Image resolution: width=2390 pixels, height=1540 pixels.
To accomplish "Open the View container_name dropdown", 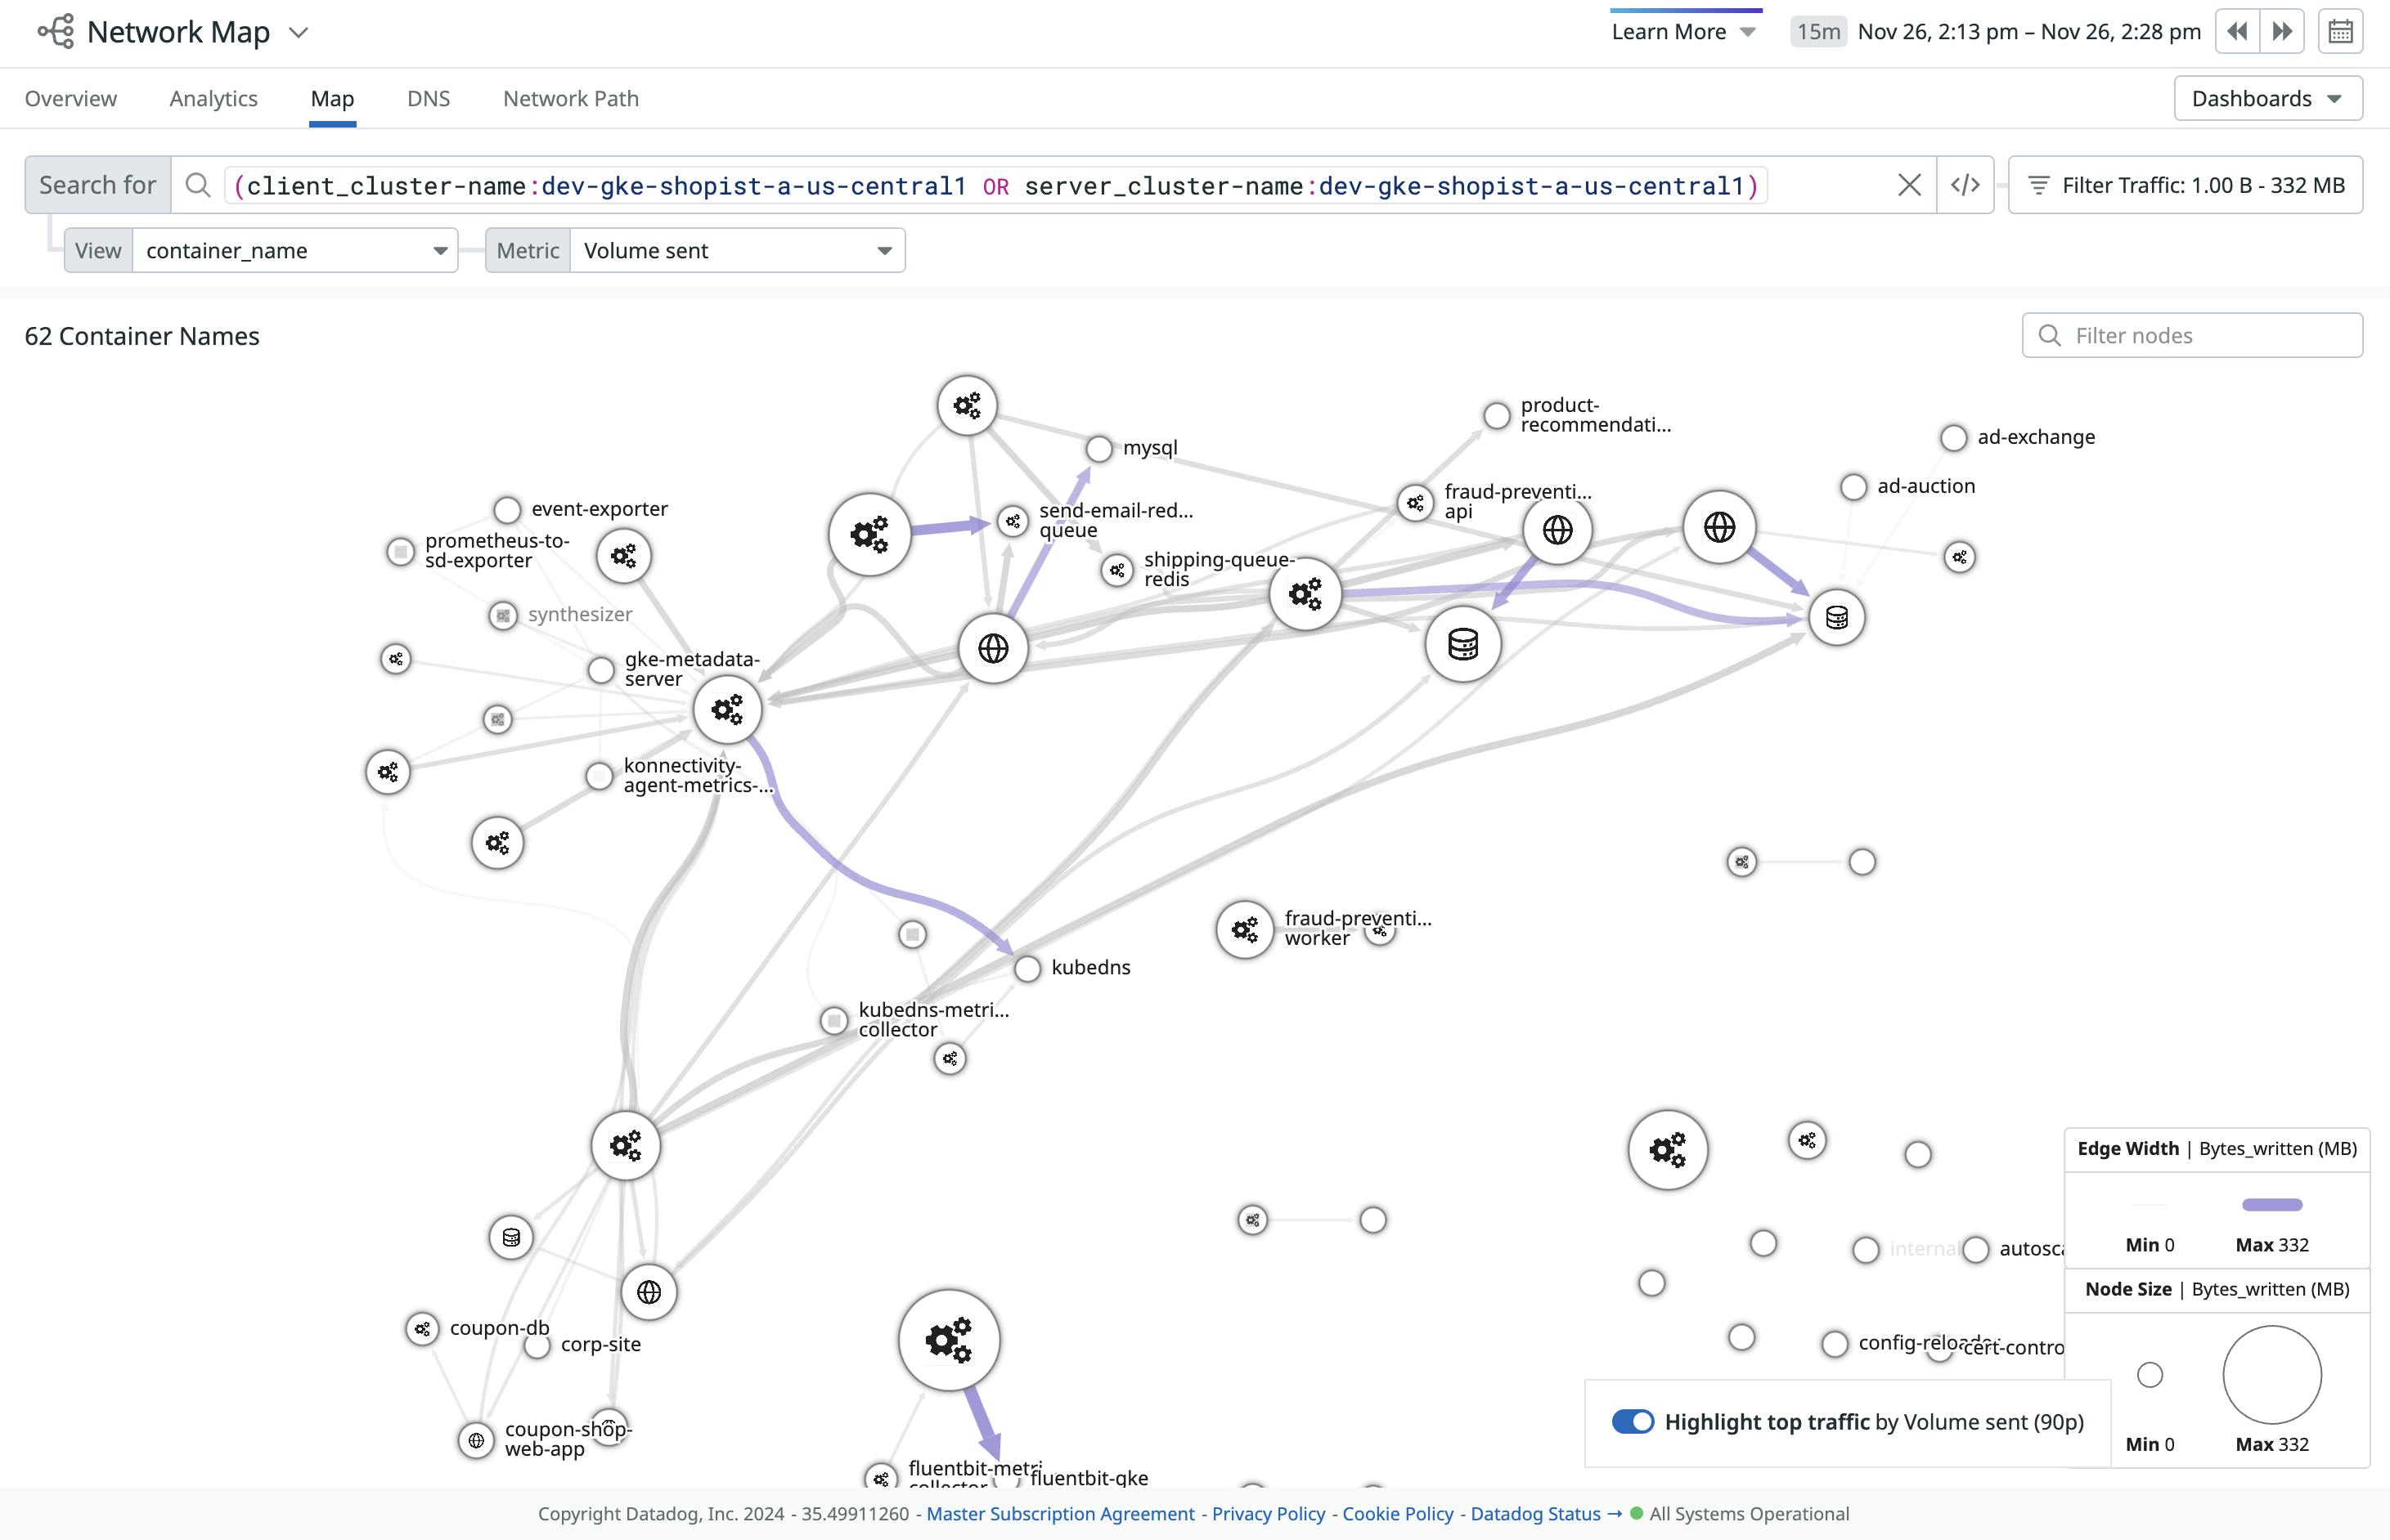I will coord(294,251).
